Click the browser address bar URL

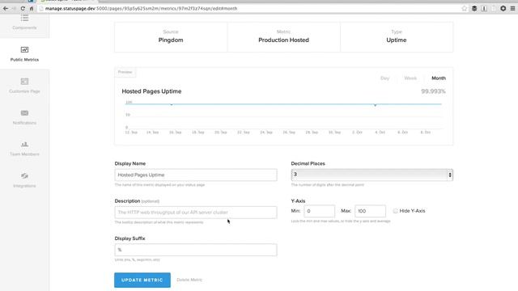[x=141, y=8]
